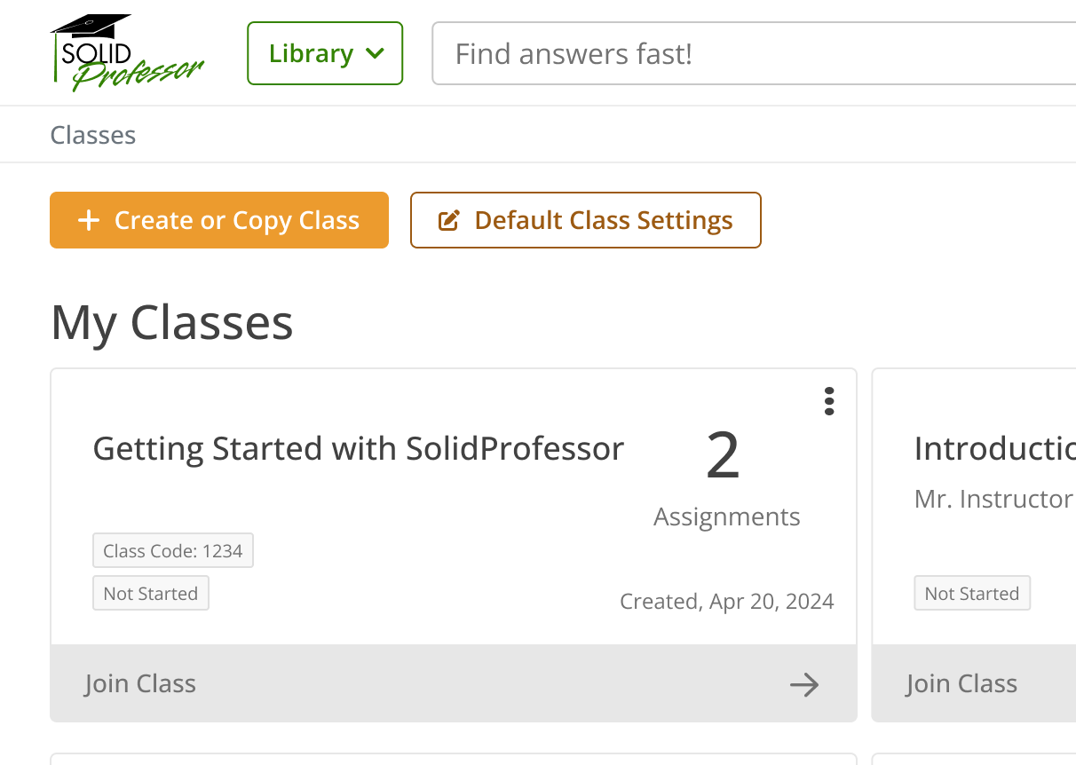
Task: Select the Mr. Instructor name text
Action: tap(993, 500)
